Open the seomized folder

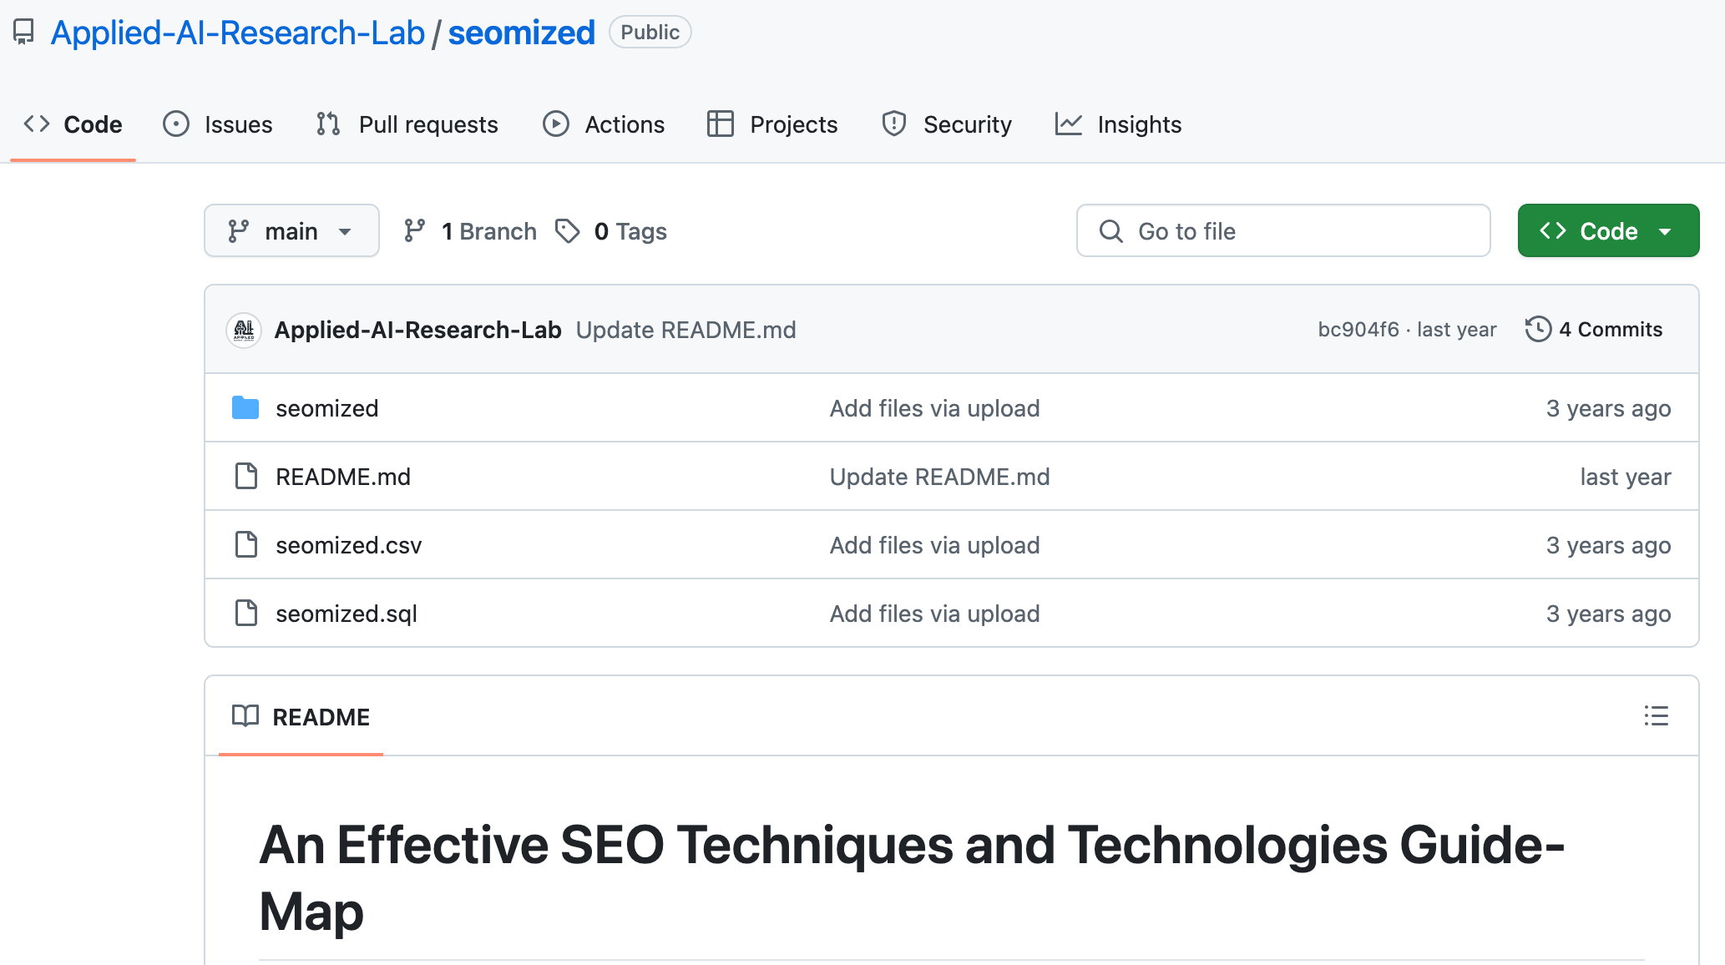coord(327,408)
